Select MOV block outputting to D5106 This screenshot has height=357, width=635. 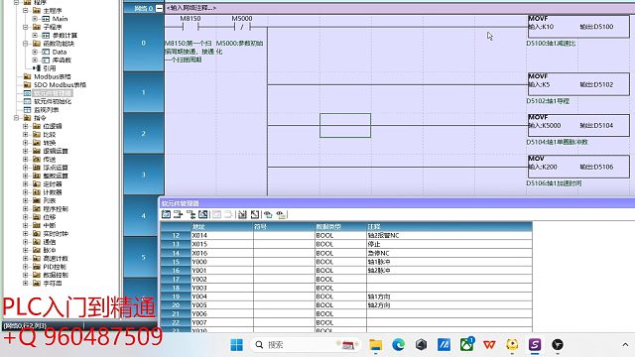(x=578, y=167)
